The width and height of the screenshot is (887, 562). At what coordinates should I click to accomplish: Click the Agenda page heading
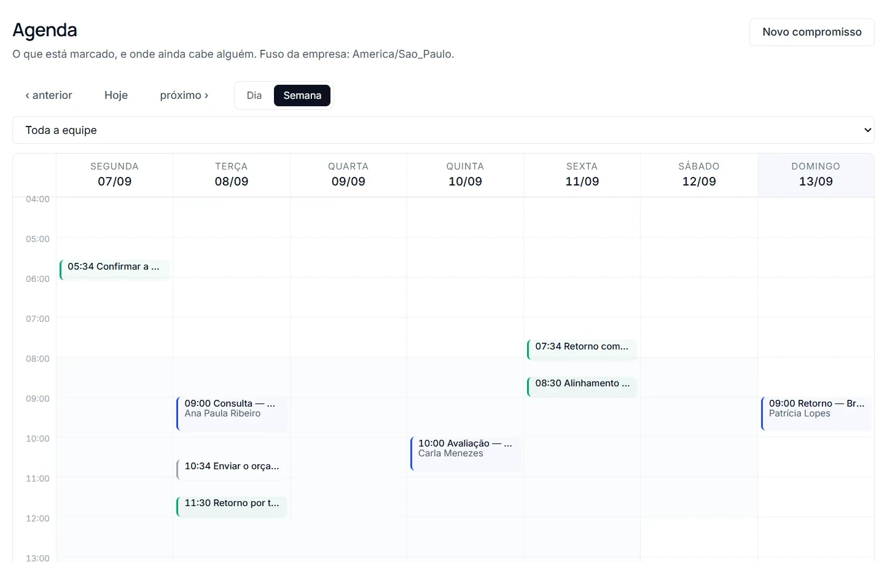pos(45,30)
